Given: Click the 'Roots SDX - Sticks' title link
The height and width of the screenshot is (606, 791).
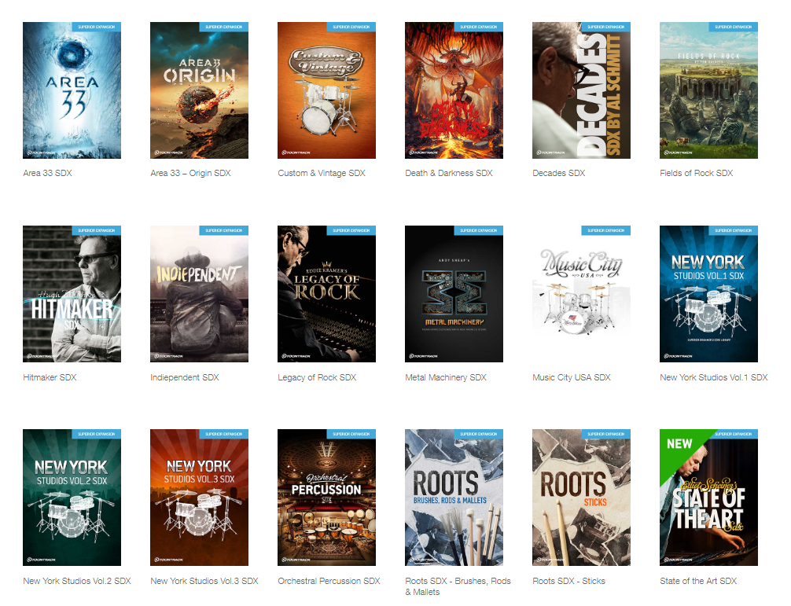Looking at the screenshot, I should point(568,581).
